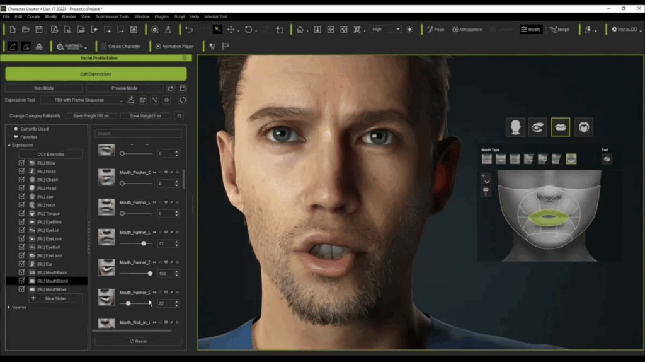Click the last highlighted Mouth Type icon
The height and width of the screenshot is (362, 645).
pyautogui.click(x=571, y=159)
